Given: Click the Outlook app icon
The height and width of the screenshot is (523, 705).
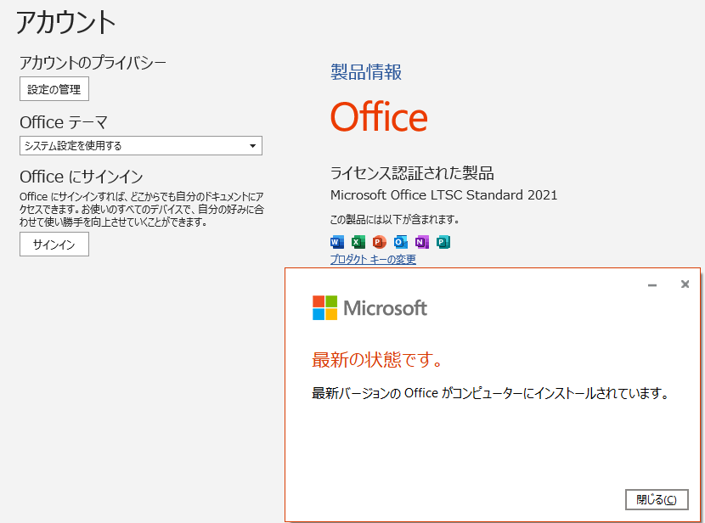Looking at the screenshot, I should tap(400, 242).
